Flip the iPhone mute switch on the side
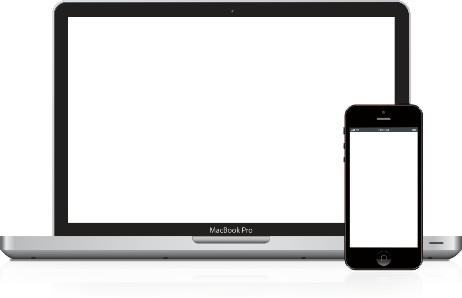 [x=344, y=131]
